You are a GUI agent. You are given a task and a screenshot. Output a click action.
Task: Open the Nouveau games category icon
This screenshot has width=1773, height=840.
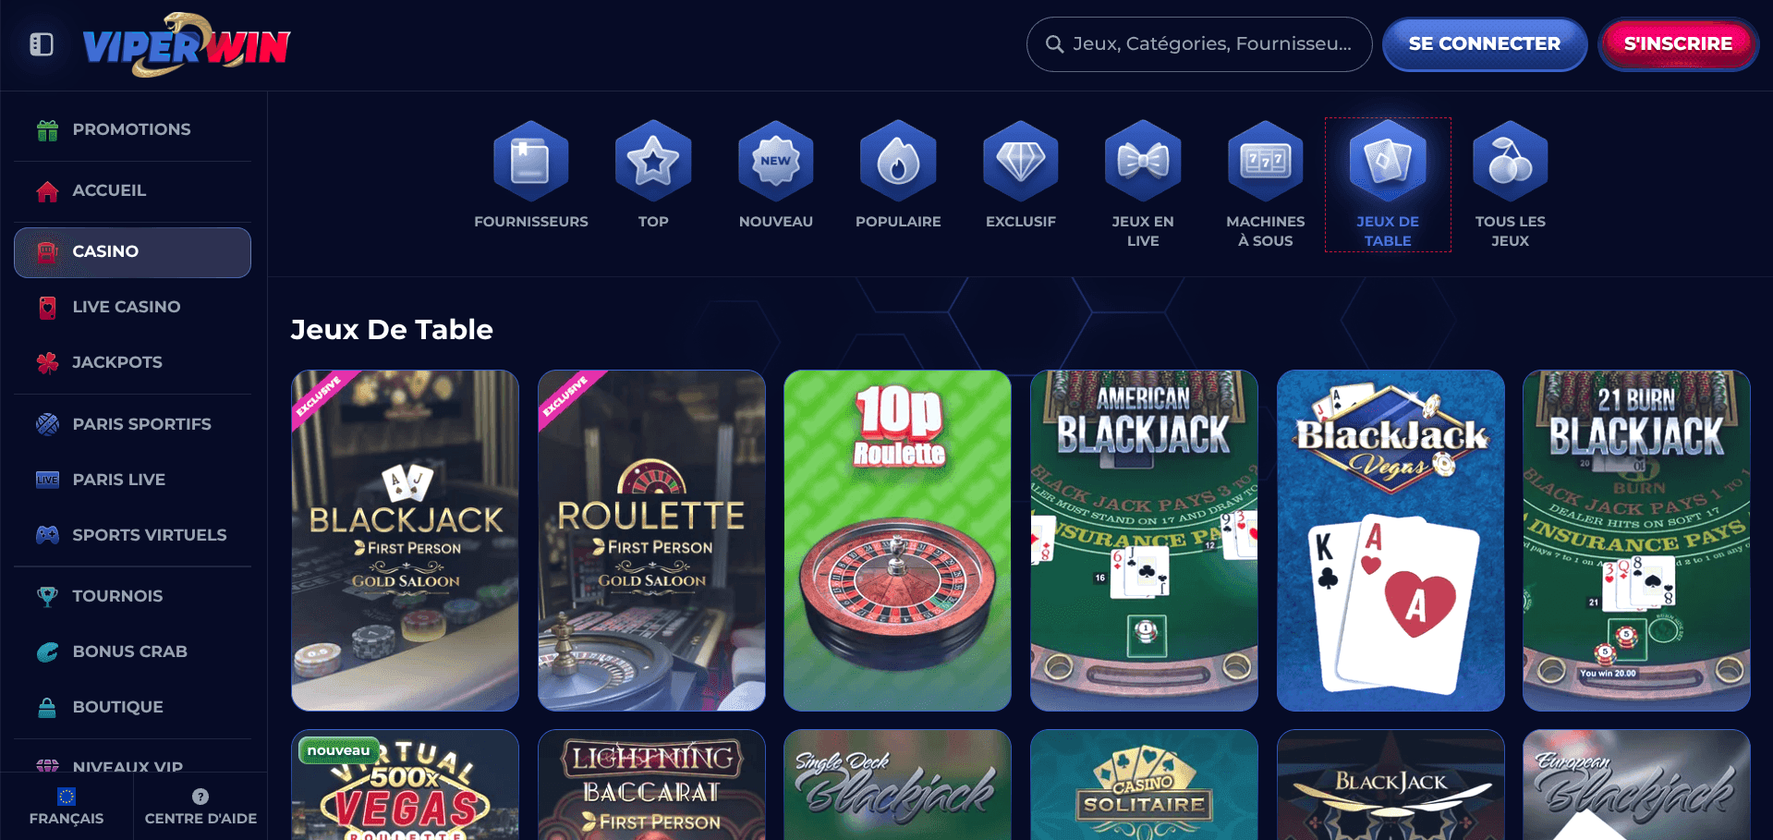click(775, 162)
